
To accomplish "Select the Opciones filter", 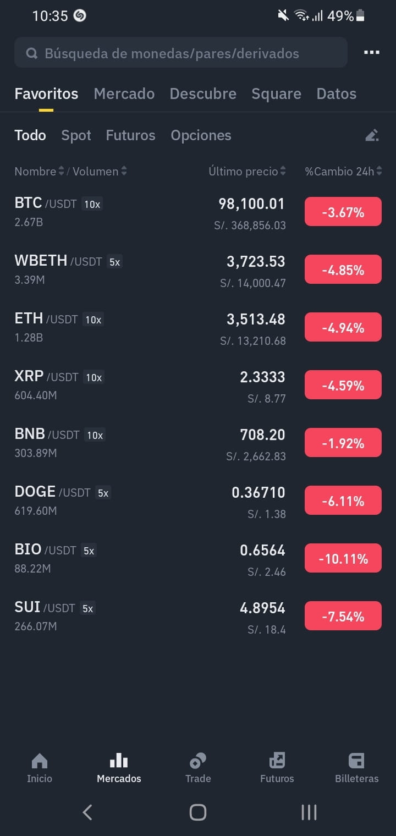I will pyautogui.click(x=201, y=135).
